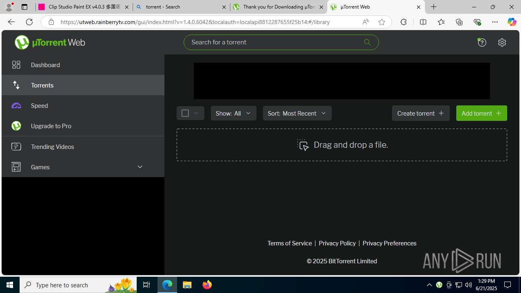Open the browser Extensions puzzle icon
The width and height of the screenshot is (521, 293).
(403, 22)
